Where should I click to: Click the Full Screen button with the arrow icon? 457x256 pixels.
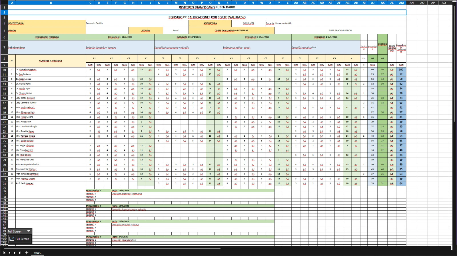tap(19, 239)
